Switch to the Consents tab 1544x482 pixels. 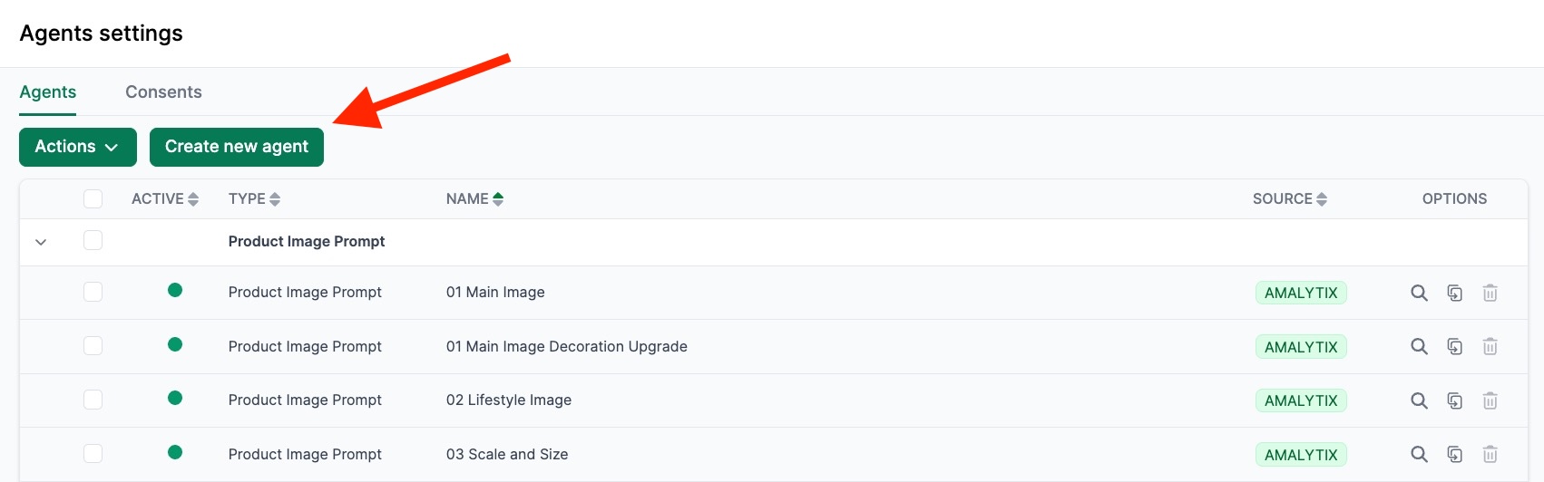click(x=163, y=92)
